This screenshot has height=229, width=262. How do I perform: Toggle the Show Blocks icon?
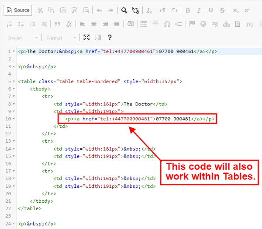[98, 38]
